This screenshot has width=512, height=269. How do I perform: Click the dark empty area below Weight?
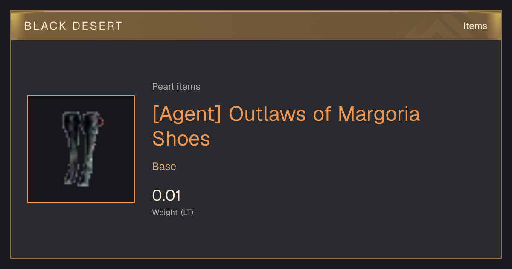(x=256, y=237)
